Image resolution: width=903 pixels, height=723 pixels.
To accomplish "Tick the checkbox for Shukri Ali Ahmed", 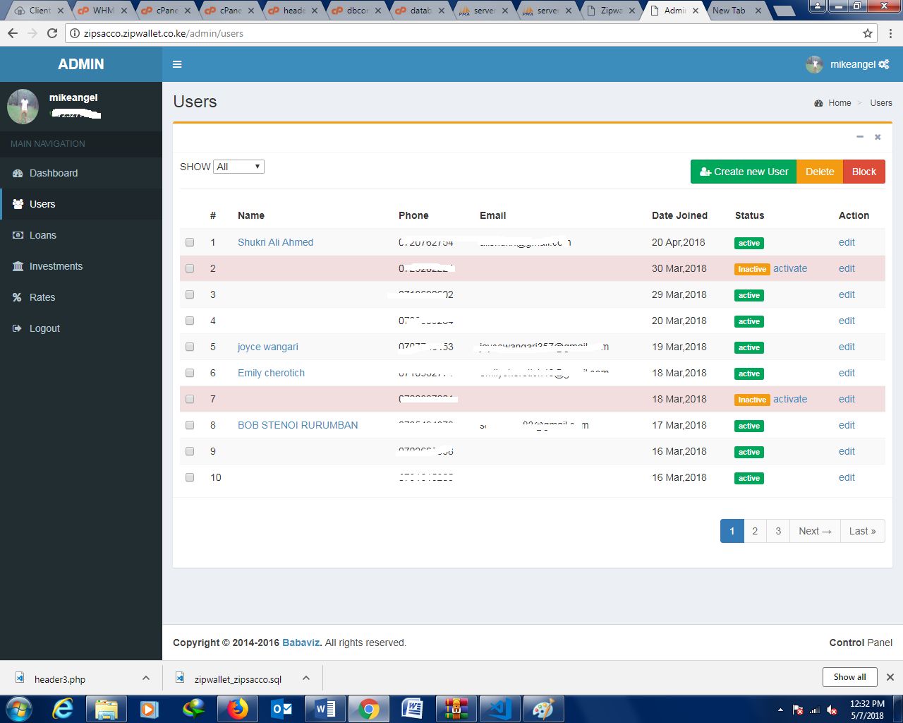I will [190, 242].
